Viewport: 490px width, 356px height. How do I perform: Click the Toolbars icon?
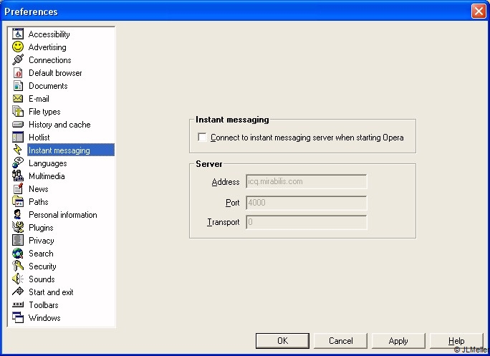(18, 304)
